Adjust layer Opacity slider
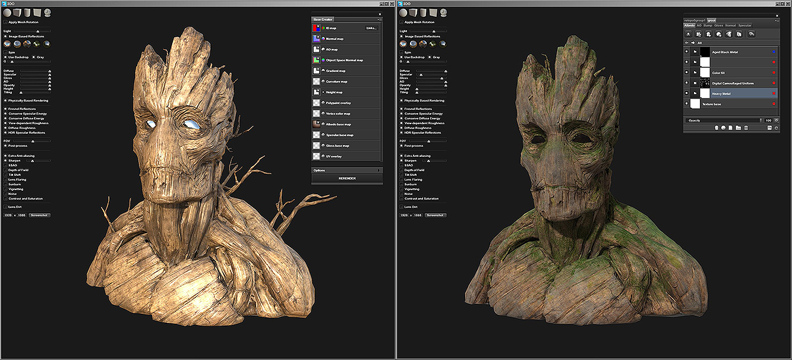The height and width of the screenshot is (360, 792). tap(723, 121)
